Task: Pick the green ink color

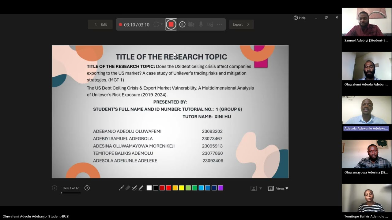Action: point(194,188)
